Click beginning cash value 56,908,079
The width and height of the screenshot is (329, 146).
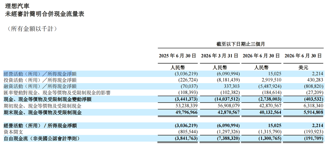[229, 106]
